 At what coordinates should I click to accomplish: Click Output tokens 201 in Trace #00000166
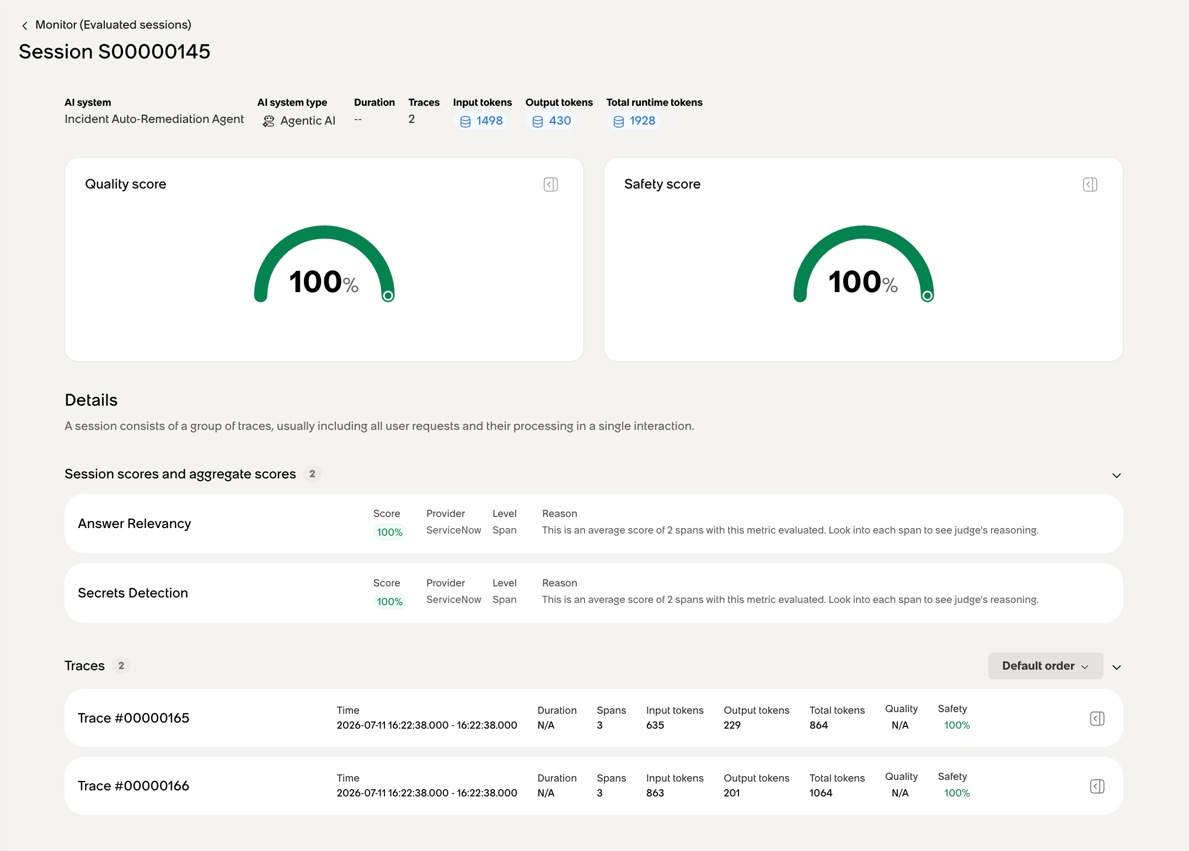732,793
